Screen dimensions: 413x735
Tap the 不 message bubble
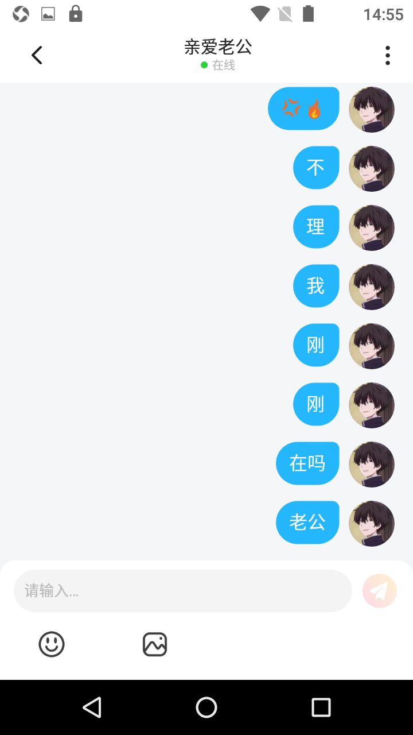pos(316,168)
